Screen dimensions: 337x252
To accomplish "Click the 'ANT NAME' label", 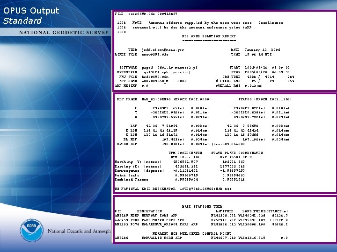I will point(128,81).
